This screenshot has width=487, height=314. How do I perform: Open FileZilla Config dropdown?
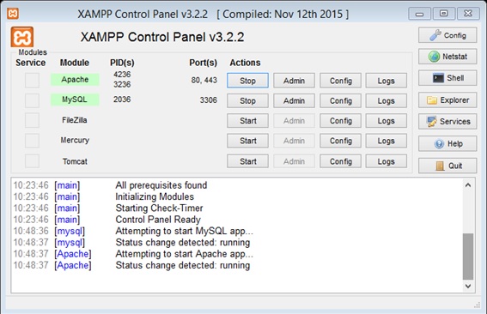pyautogui.click(x=340, y=121)
